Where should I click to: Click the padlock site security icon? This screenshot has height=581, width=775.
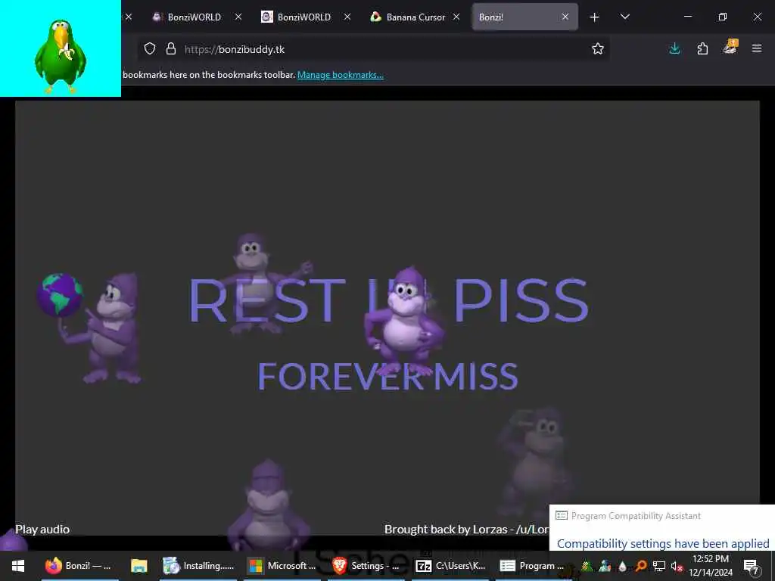171,49
